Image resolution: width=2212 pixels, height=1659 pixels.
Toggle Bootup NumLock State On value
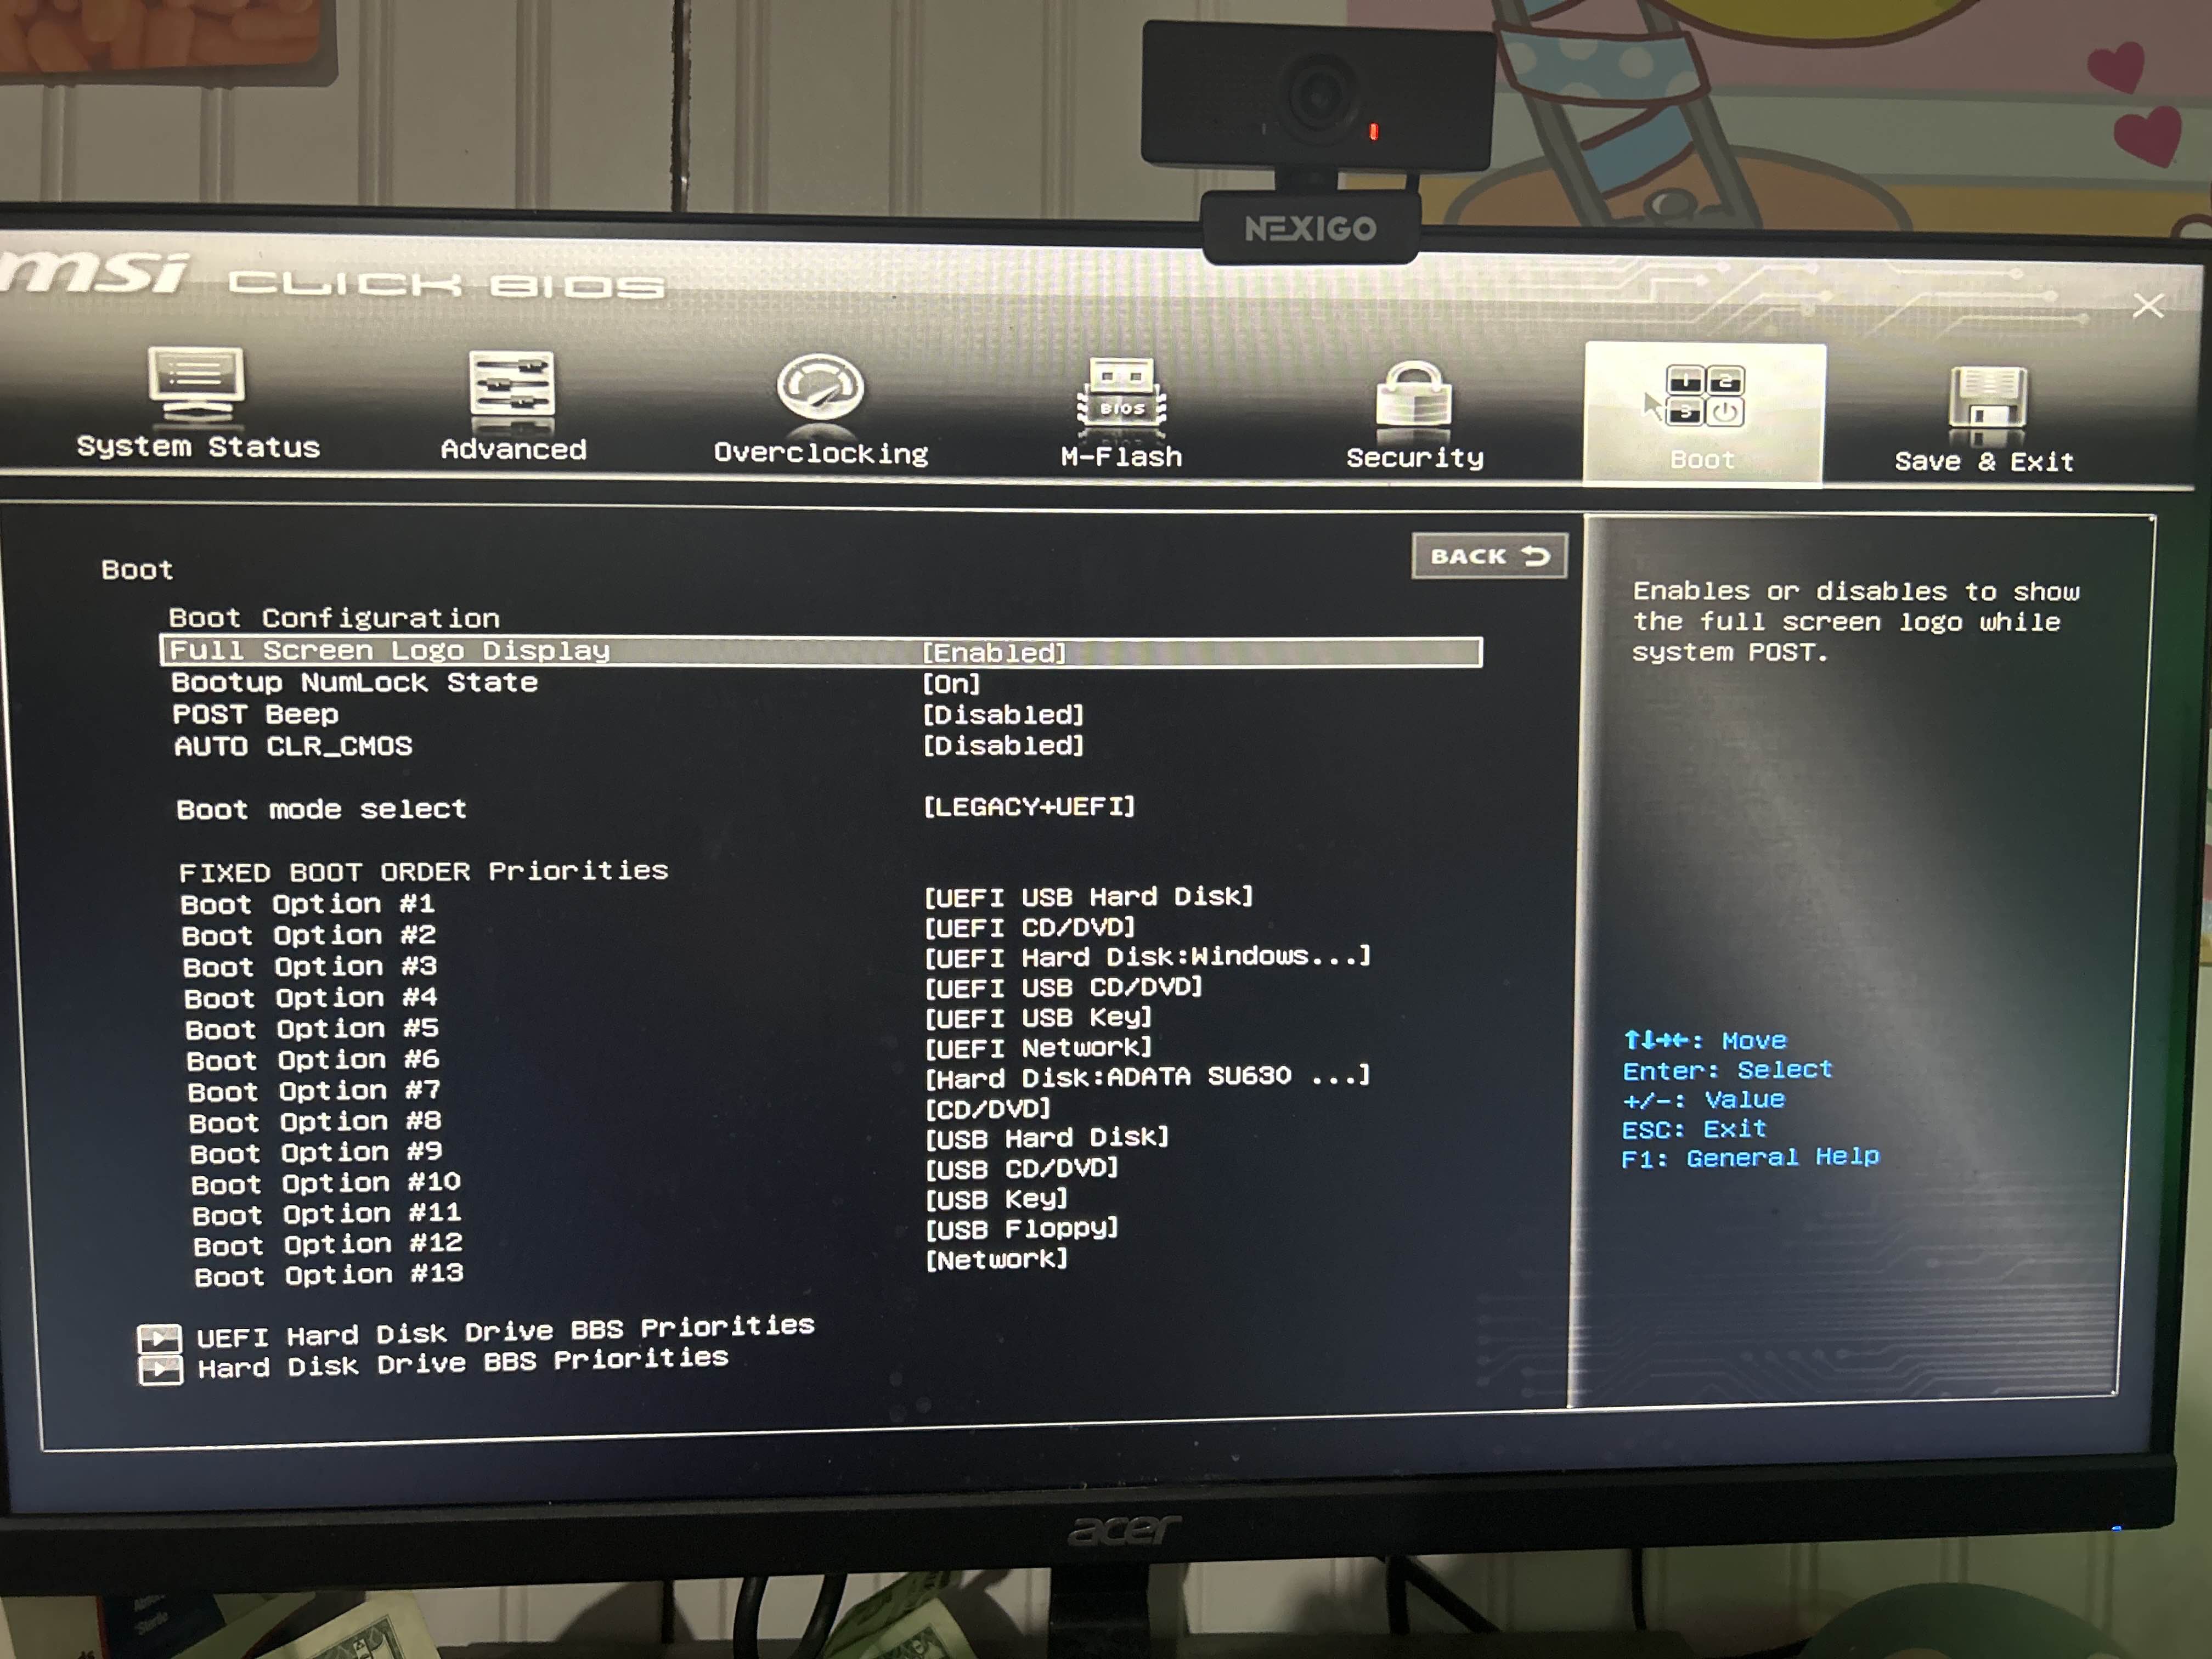click(951, 684)
